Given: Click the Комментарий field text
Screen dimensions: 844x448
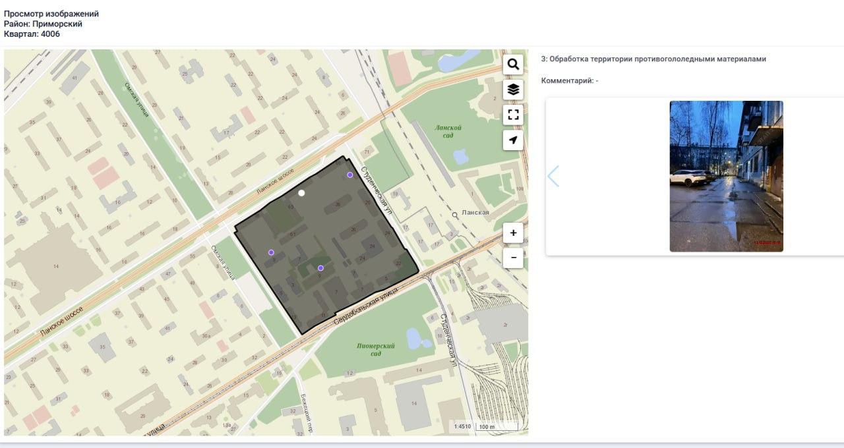Looking at the screenshot, I should [x=569, y=81].
